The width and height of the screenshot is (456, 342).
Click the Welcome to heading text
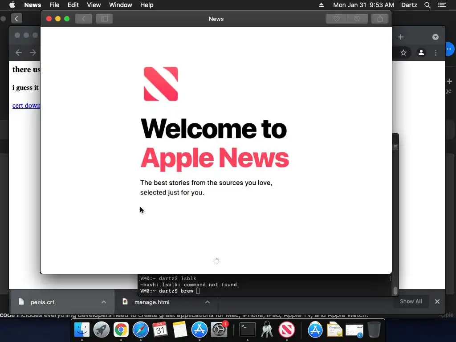[214, 128]
